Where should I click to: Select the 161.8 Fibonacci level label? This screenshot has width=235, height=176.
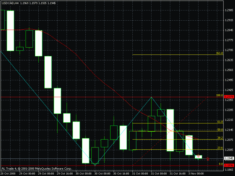220,53
